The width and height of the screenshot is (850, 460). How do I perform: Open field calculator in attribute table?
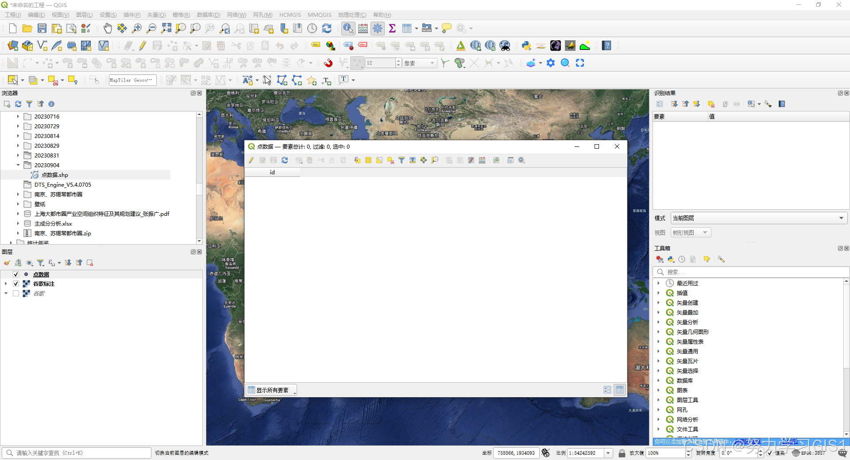point(482,160)
